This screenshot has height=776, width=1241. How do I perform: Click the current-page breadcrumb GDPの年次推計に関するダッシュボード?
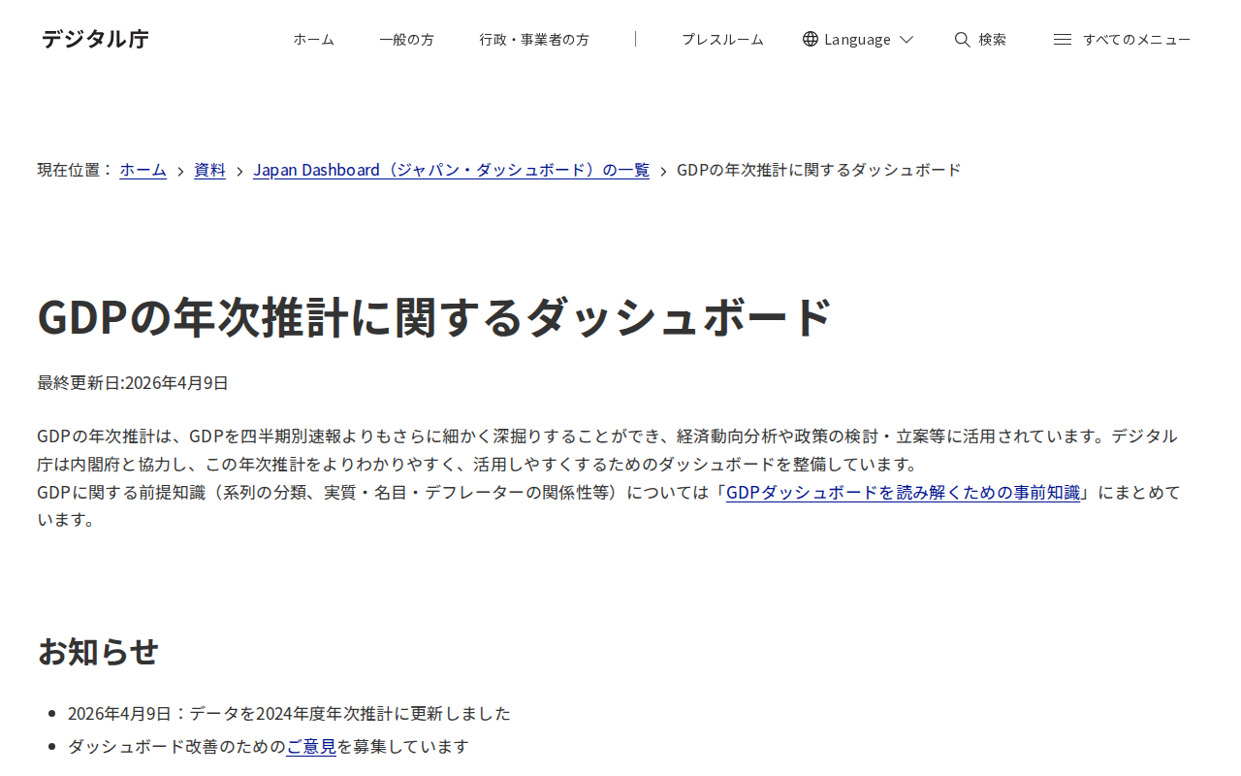click(x=819, y=170)
